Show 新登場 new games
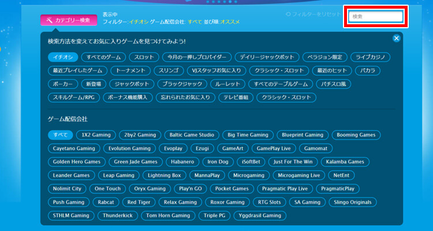Viewport: 433px width, 231px height. pyautogui.click(x=94, y=84)
